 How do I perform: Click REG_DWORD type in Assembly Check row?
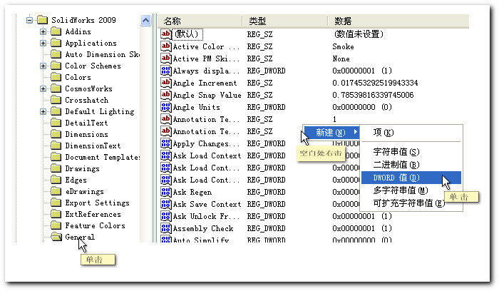click(266, 228)
